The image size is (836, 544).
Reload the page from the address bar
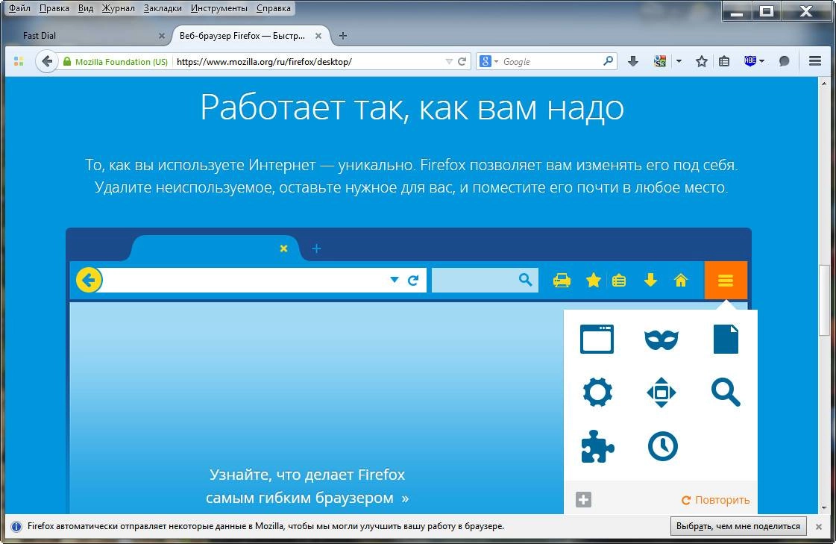click(462, 62)
